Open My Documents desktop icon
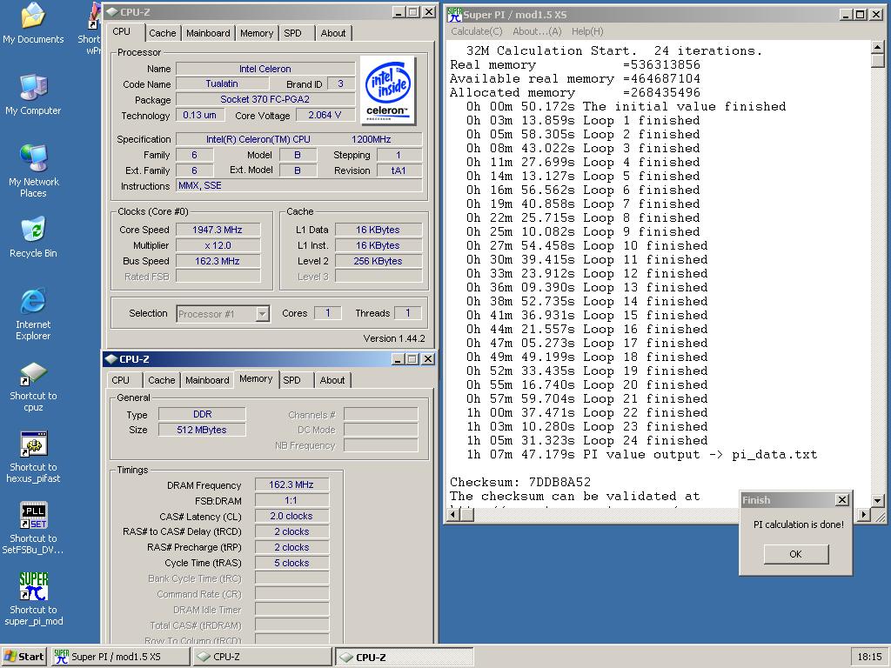Image resolution: width=891 pixels, height=668 pixels. point(33,23)
